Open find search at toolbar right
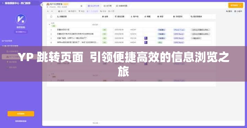This screenshot has height=128, width=247. tap(229, 11)
